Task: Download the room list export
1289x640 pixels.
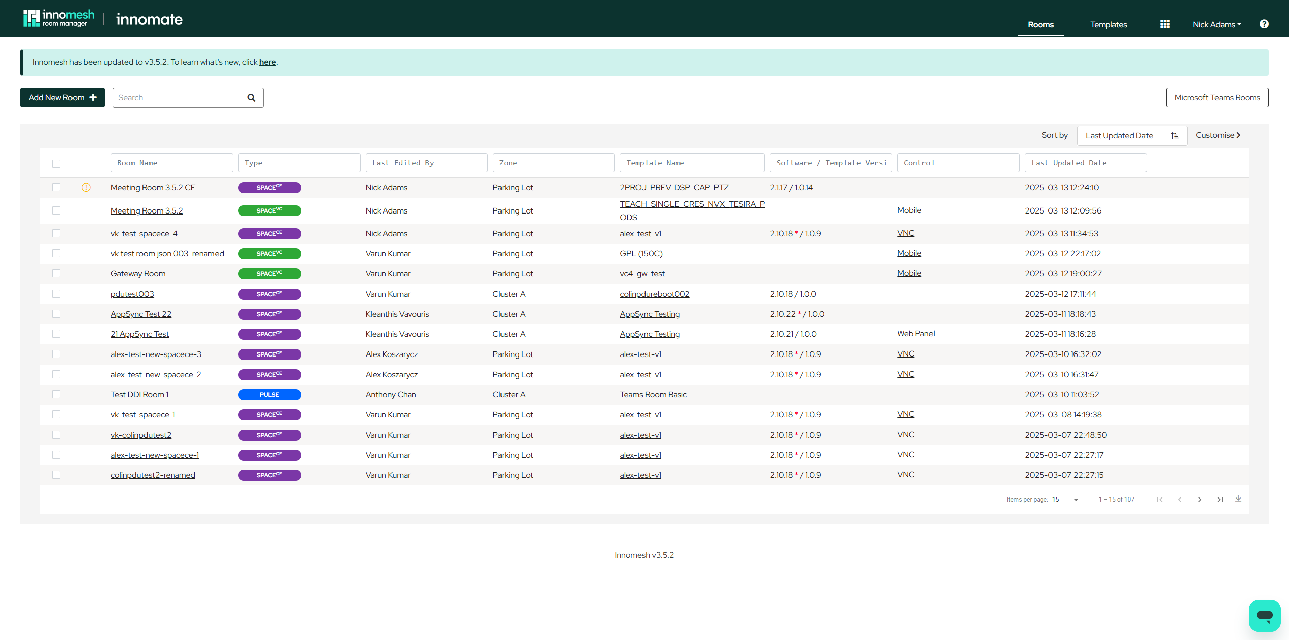Action: pos(1238,499)
